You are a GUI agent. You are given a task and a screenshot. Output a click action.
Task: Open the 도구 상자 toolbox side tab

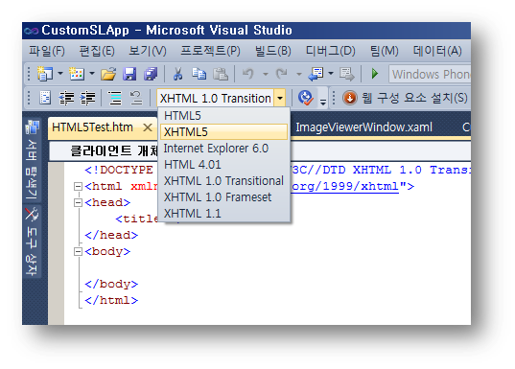(33, 242)
